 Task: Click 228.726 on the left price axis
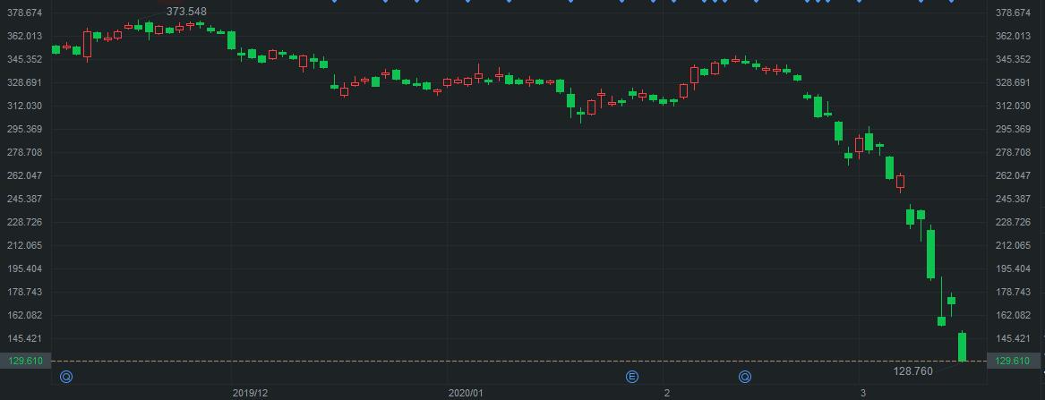coord(25,222)
